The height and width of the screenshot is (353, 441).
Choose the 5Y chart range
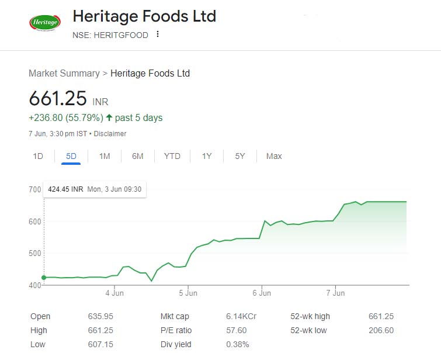[x=240, y=156]
